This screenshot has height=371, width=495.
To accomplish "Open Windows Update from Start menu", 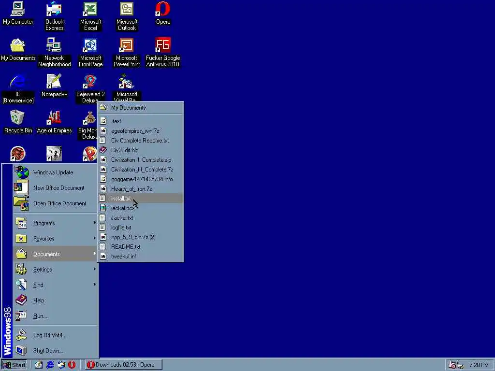I will 55,172.
